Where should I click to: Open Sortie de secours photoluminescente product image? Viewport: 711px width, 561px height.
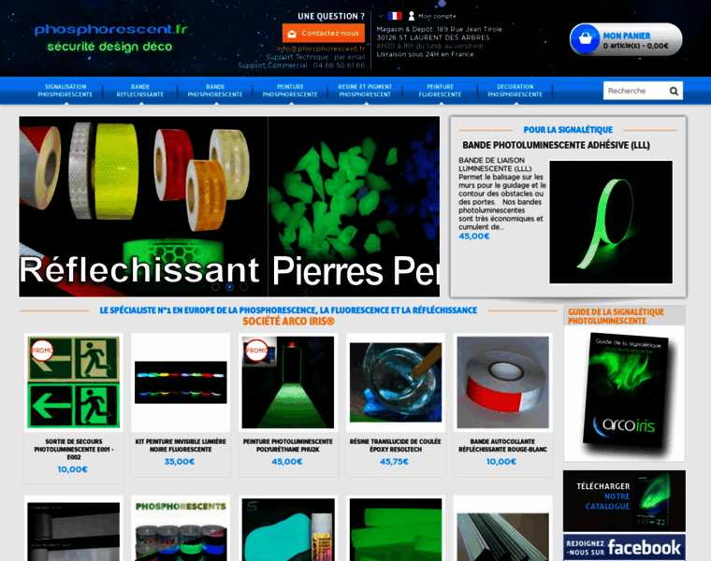point(74,382)
